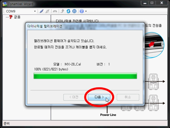Click the globe web icon in toolbar
Viewport: 170px width, 128px height.
74,11
